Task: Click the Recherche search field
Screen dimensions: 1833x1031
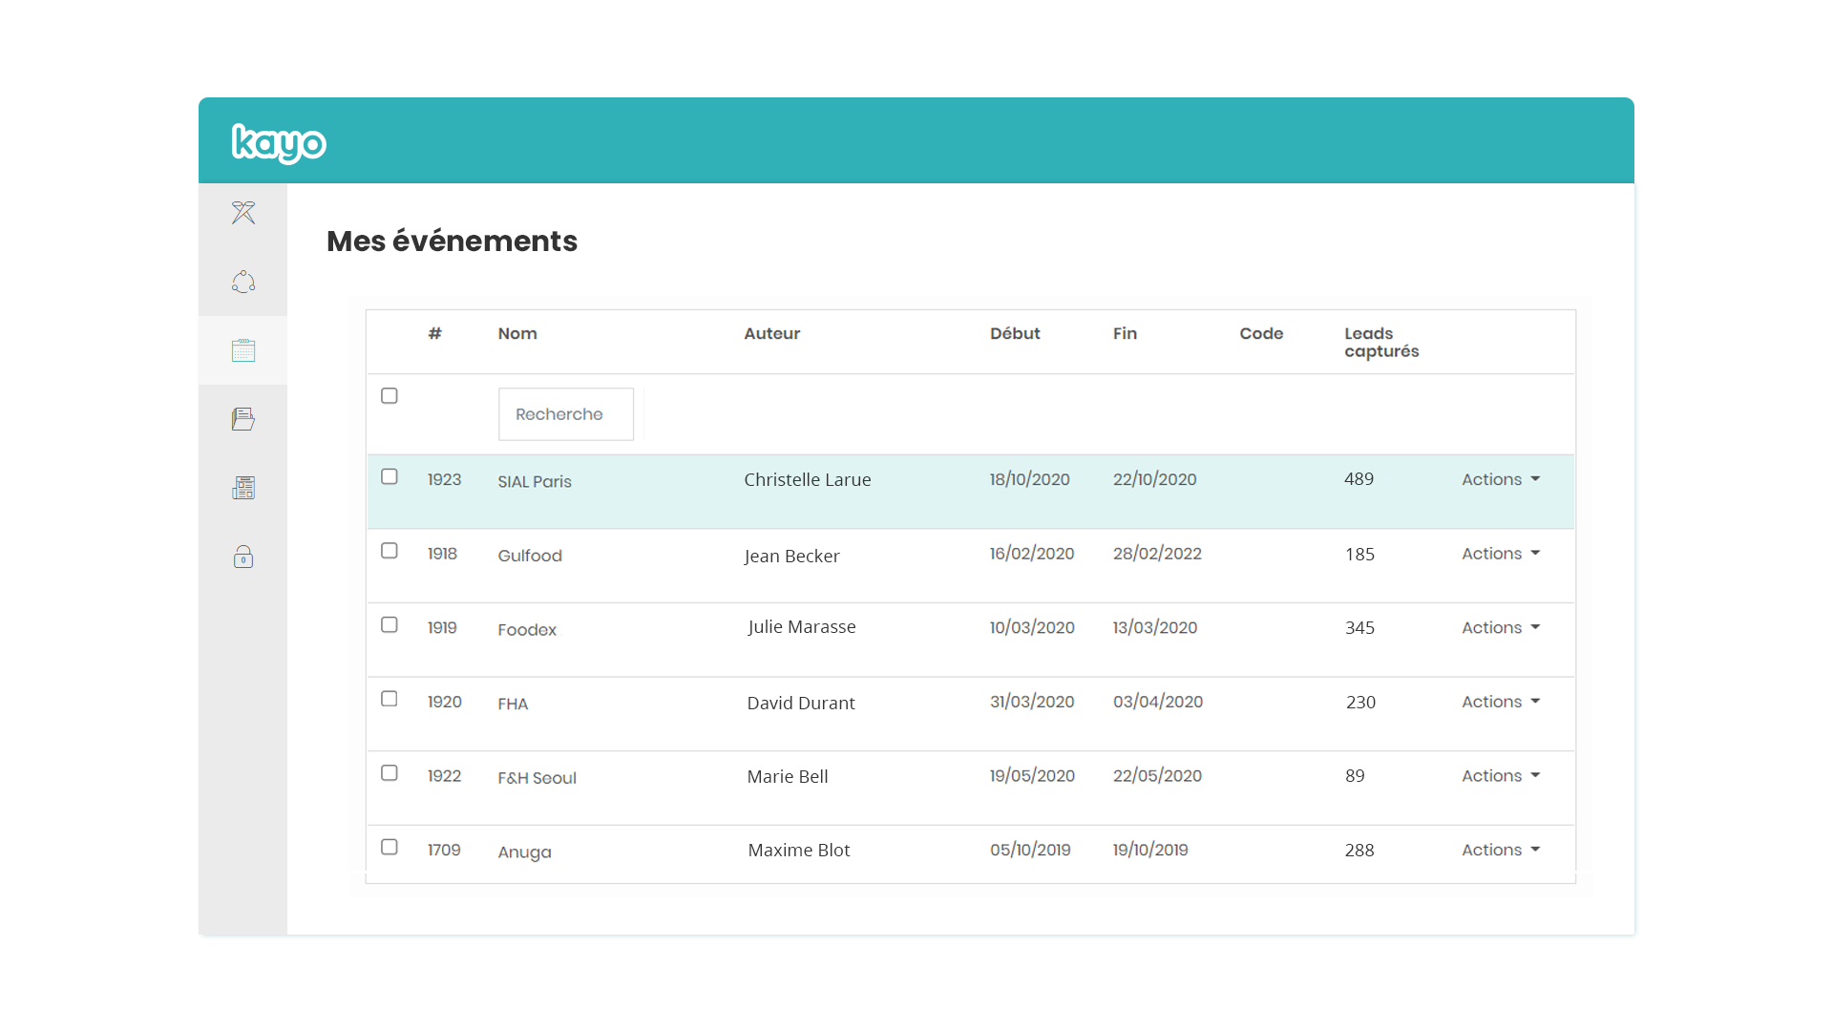Action: tap(566, 414)
